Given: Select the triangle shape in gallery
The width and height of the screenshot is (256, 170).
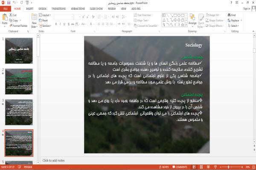Looking at the screenshot, I should tap(164, 20).
